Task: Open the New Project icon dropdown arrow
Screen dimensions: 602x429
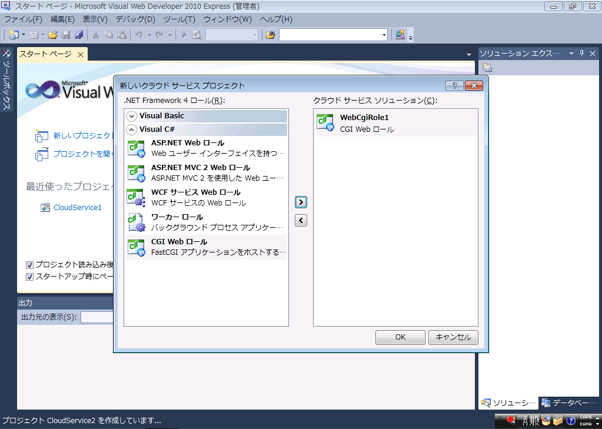Action: 23,35
